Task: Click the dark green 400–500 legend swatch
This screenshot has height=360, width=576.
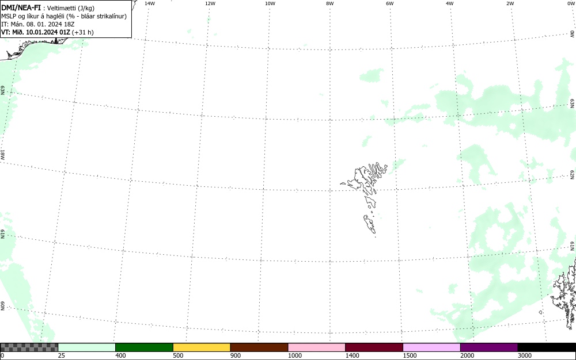Action: [144, 347]
